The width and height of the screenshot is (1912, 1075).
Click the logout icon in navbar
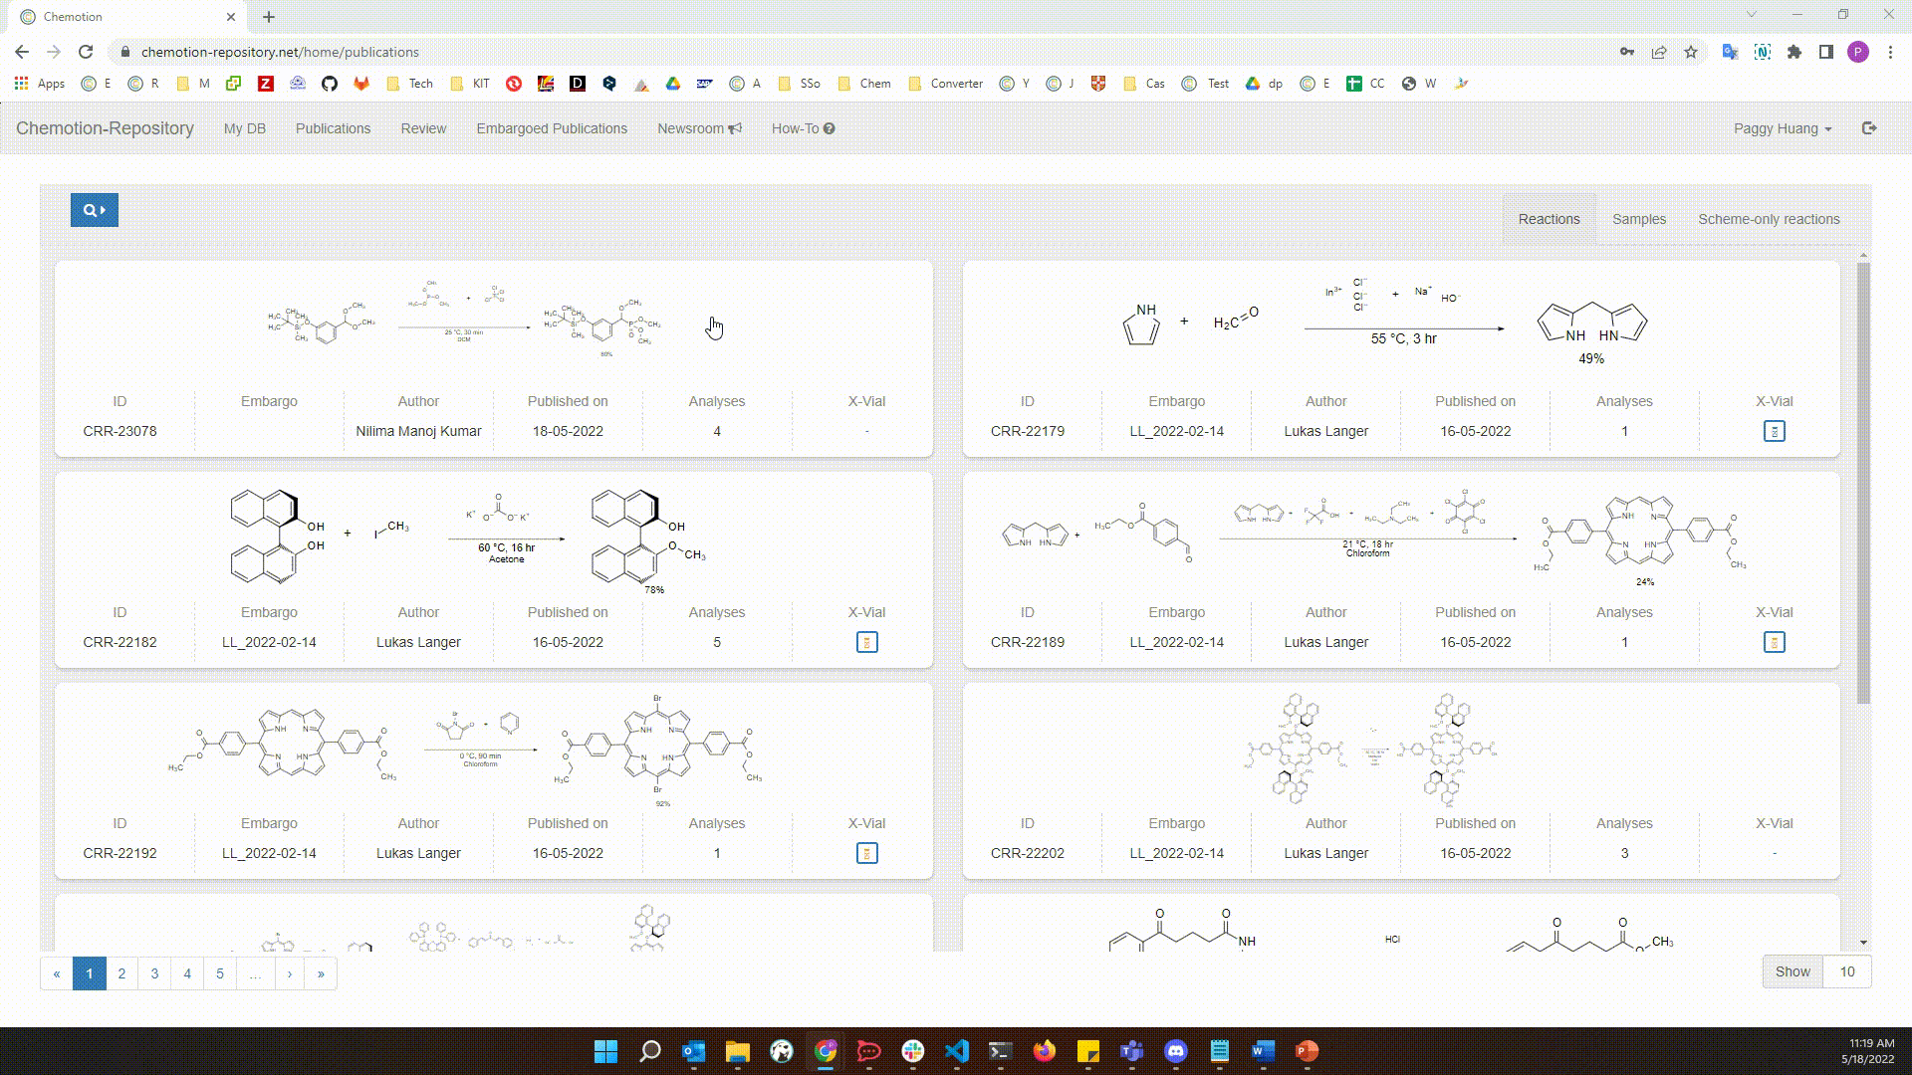[1869, 128]
